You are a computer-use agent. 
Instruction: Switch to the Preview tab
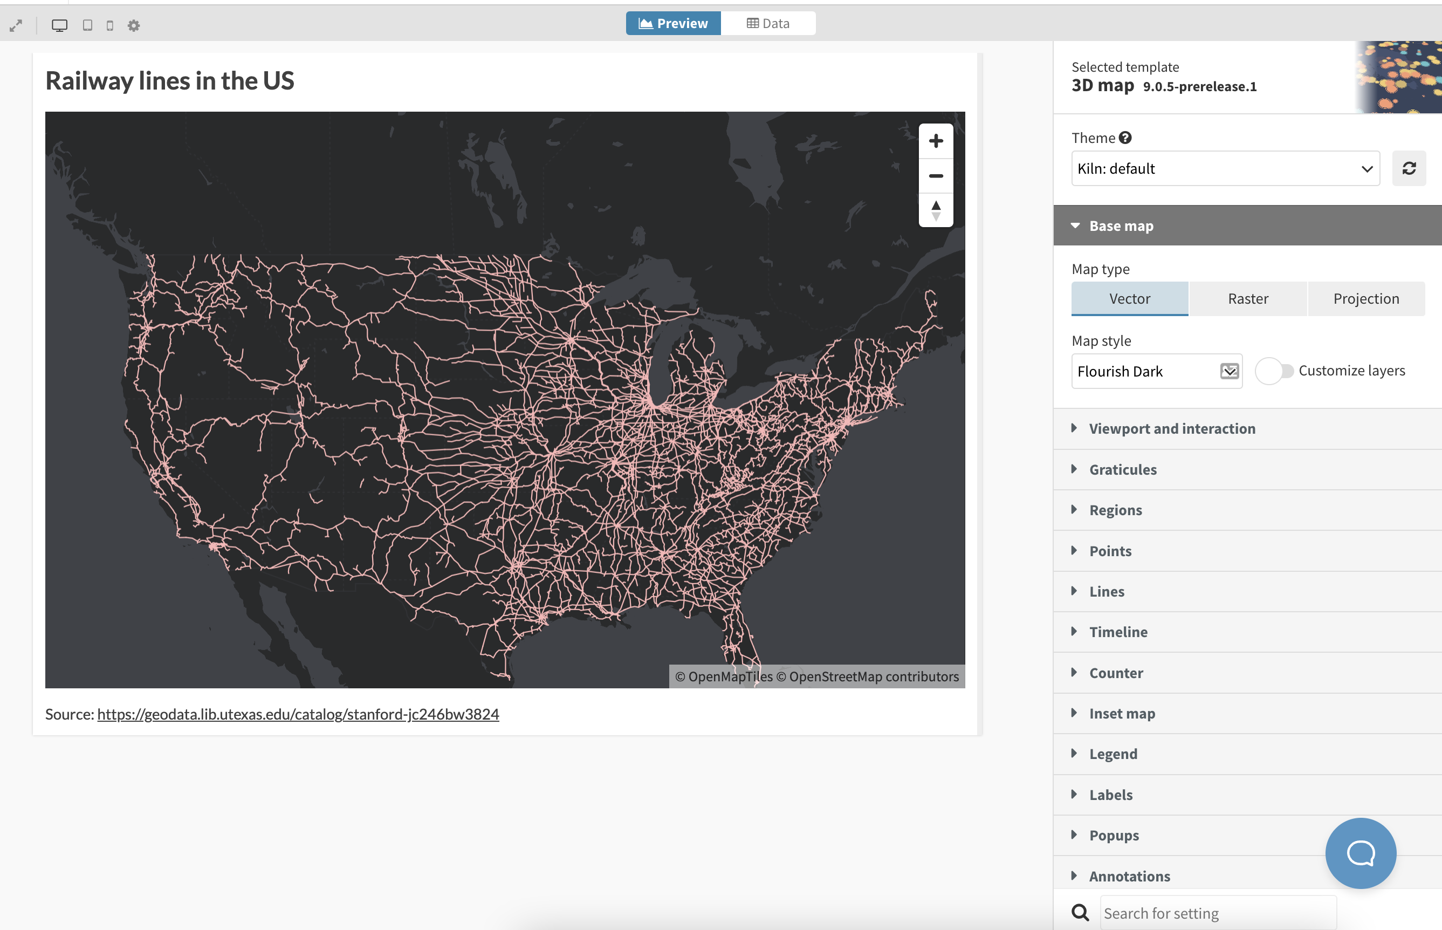[673, 24]
